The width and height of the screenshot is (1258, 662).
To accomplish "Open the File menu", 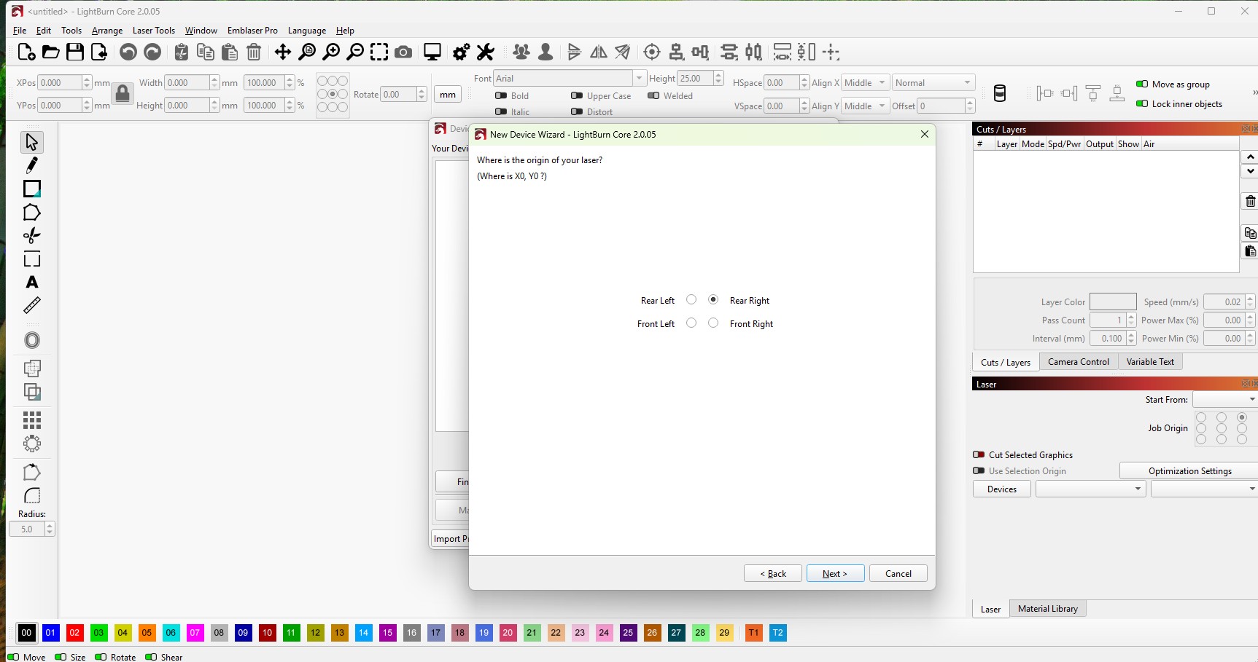I will pos(20,31).
